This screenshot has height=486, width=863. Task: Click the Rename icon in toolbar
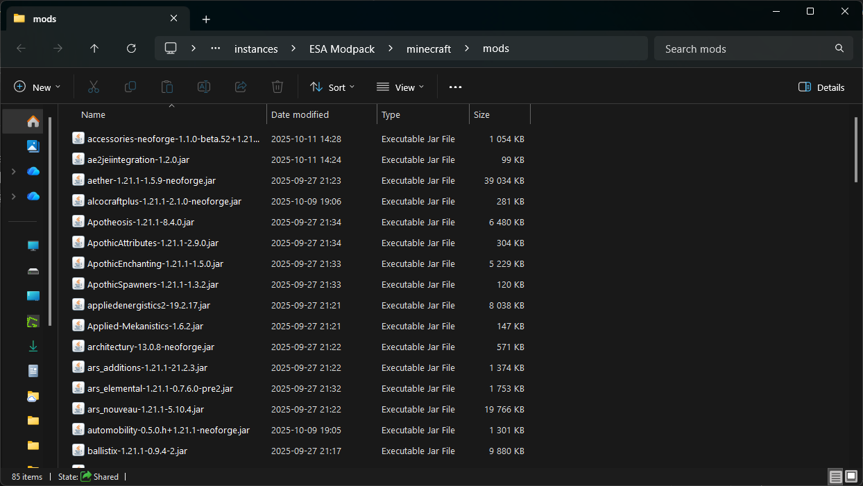[204, 87]
